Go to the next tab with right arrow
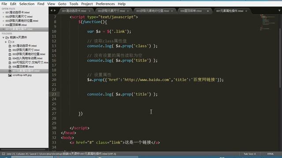This screenshot has width=282, height=158. (x=55, y=11)
